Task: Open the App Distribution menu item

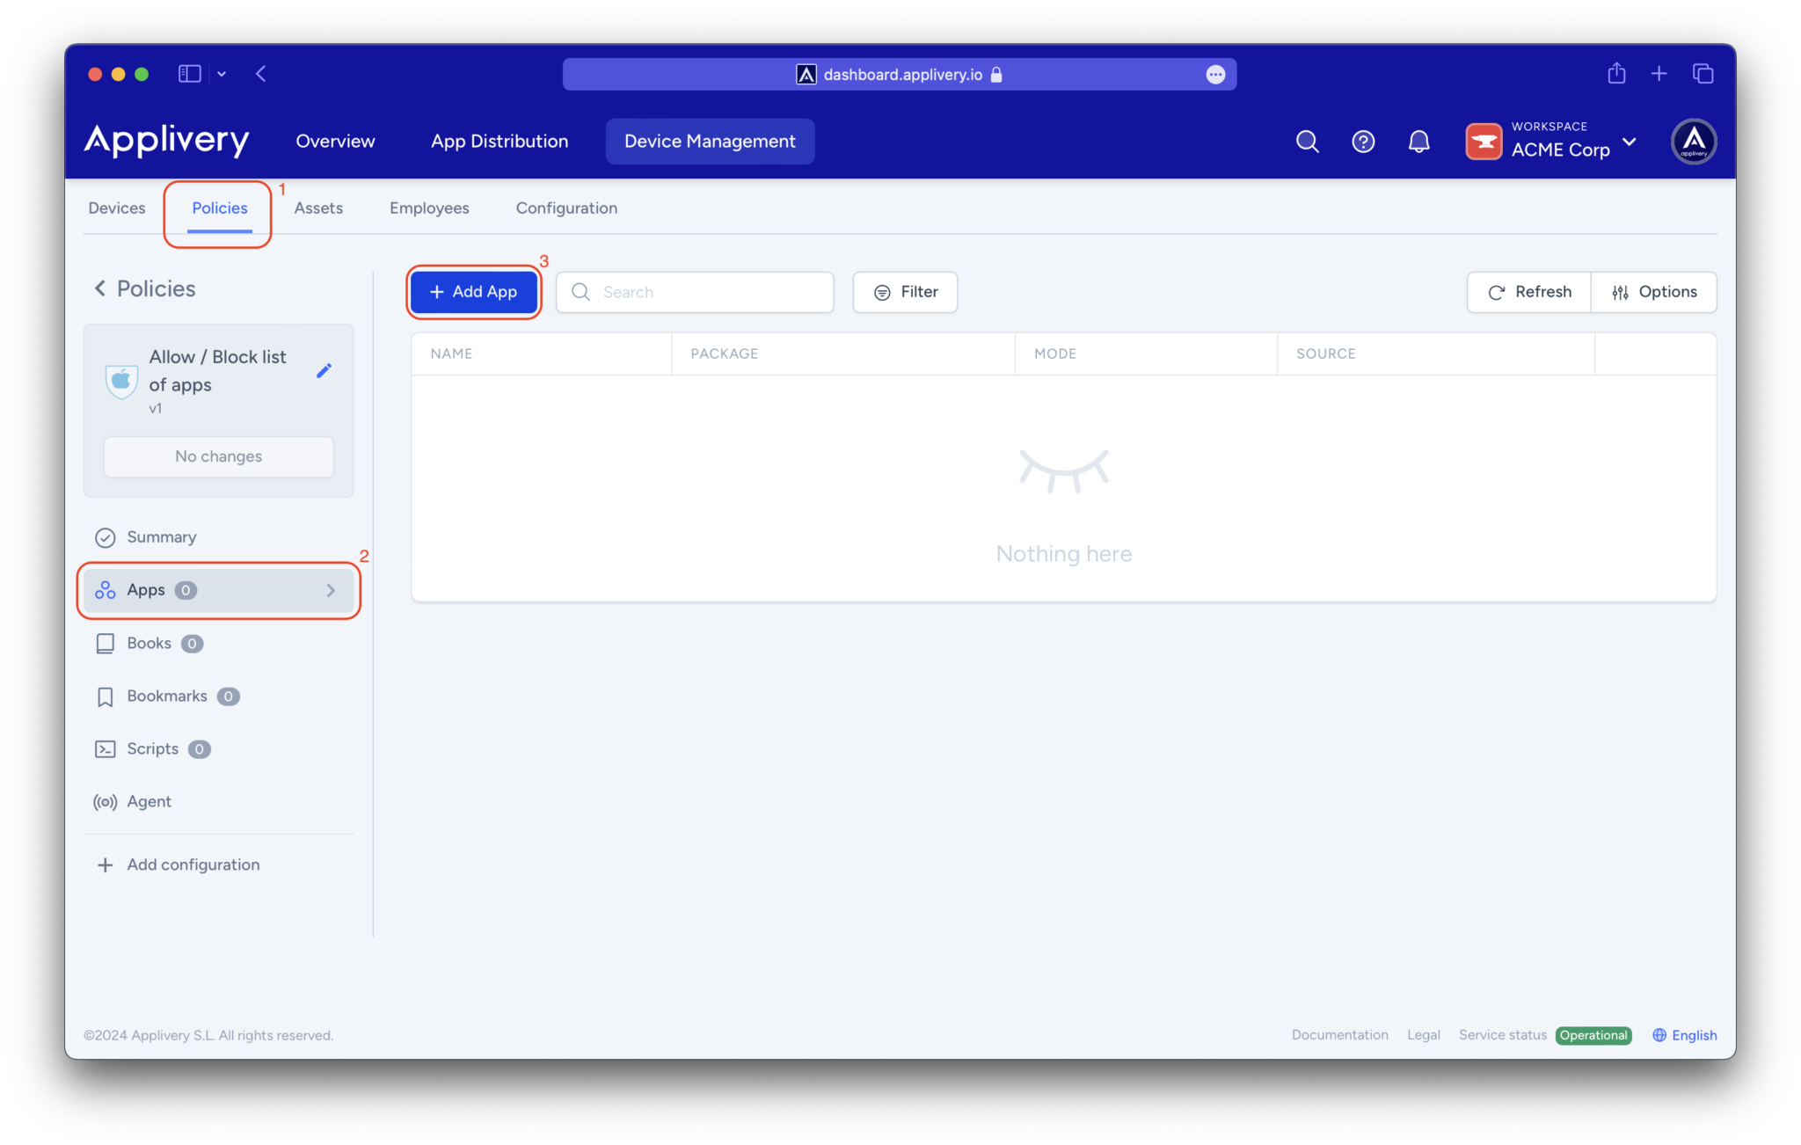Action: [499, 141]
